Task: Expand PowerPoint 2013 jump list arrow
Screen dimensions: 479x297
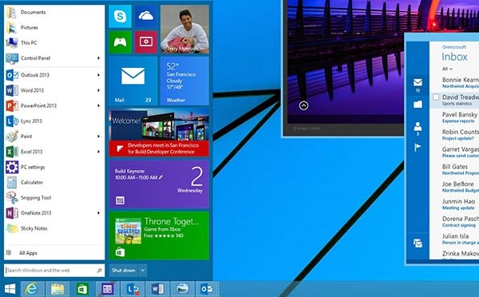Action: click(98, 105)
